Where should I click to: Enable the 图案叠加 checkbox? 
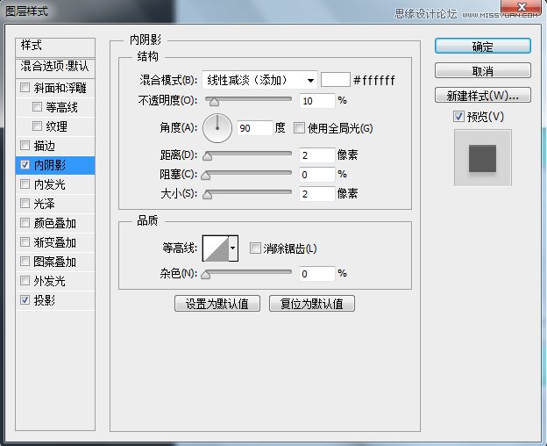(x=25, y=261)
